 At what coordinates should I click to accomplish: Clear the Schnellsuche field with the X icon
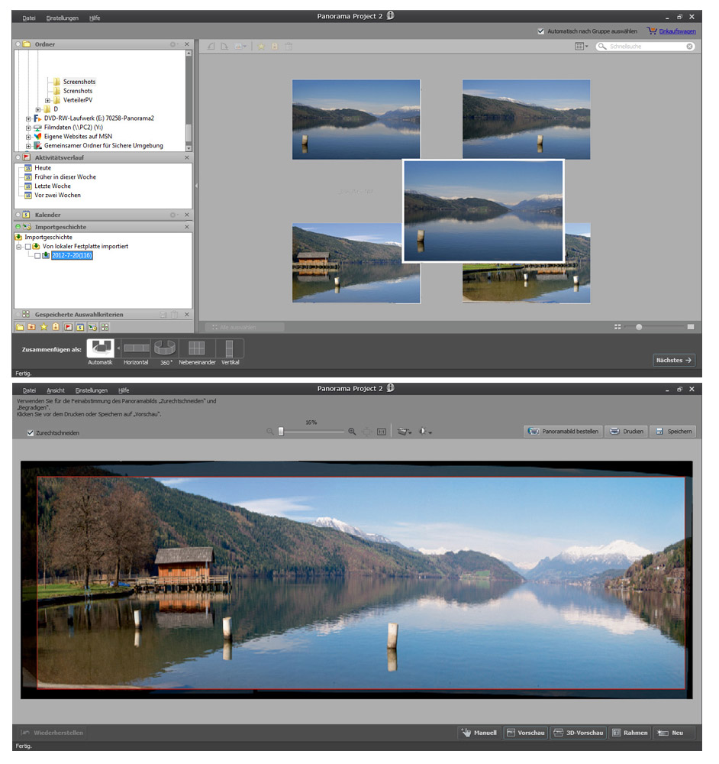pyautogui.click(x=690, y=47)
